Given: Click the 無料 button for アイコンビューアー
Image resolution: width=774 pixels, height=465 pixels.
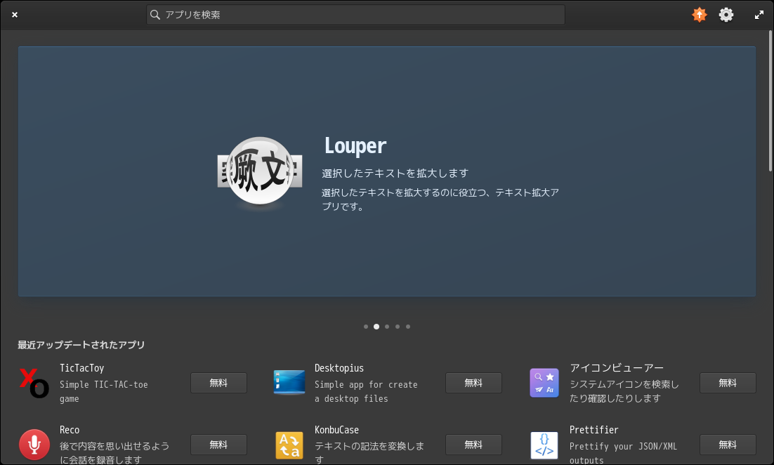Looking at the screenshot, I should coord(728,383).
